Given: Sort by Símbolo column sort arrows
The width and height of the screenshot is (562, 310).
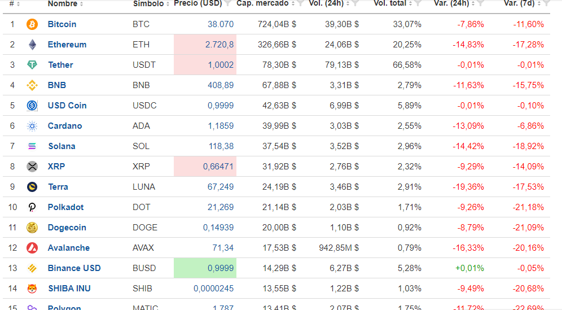Looking at the screenshot, I should (168, 4).
